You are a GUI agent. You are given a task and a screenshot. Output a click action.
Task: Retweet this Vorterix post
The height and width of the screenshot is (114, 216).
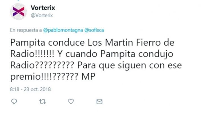pos(42,102)
